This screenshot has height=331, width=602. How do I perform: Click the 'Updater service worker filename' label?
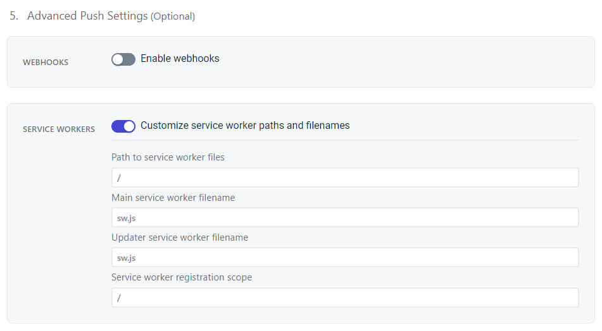(180, 238)
